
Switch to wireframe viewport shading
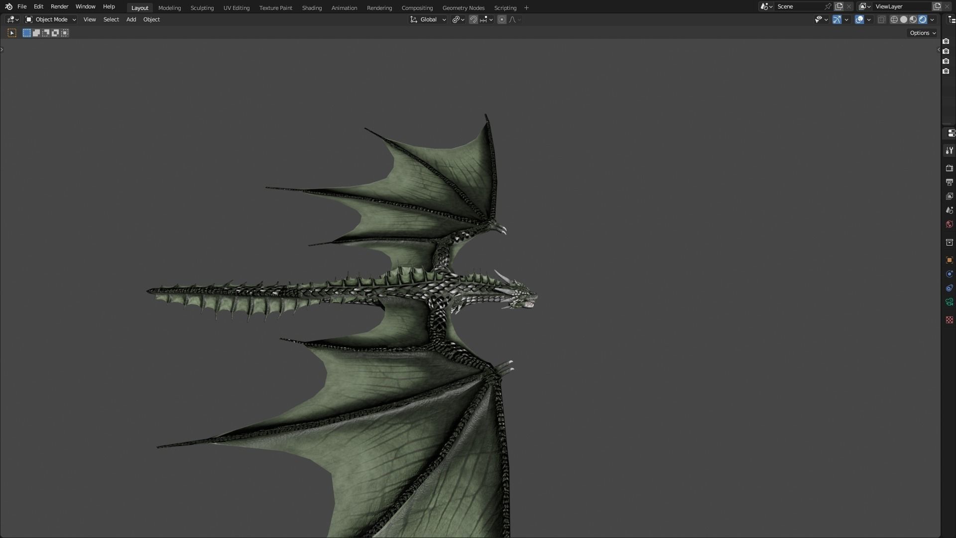point(894,19)
